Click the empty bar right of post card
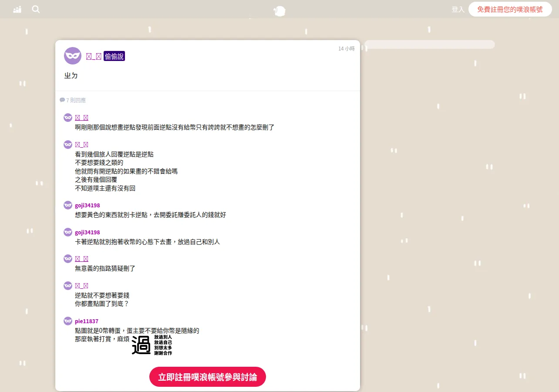Screen dimensions: 559x392 coord(430,44)
